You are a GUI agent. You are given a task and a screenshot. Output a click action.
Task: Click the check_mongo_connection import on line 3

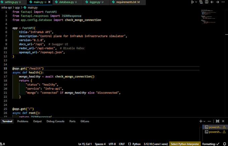pyautogui.click(x=83, y=20)
